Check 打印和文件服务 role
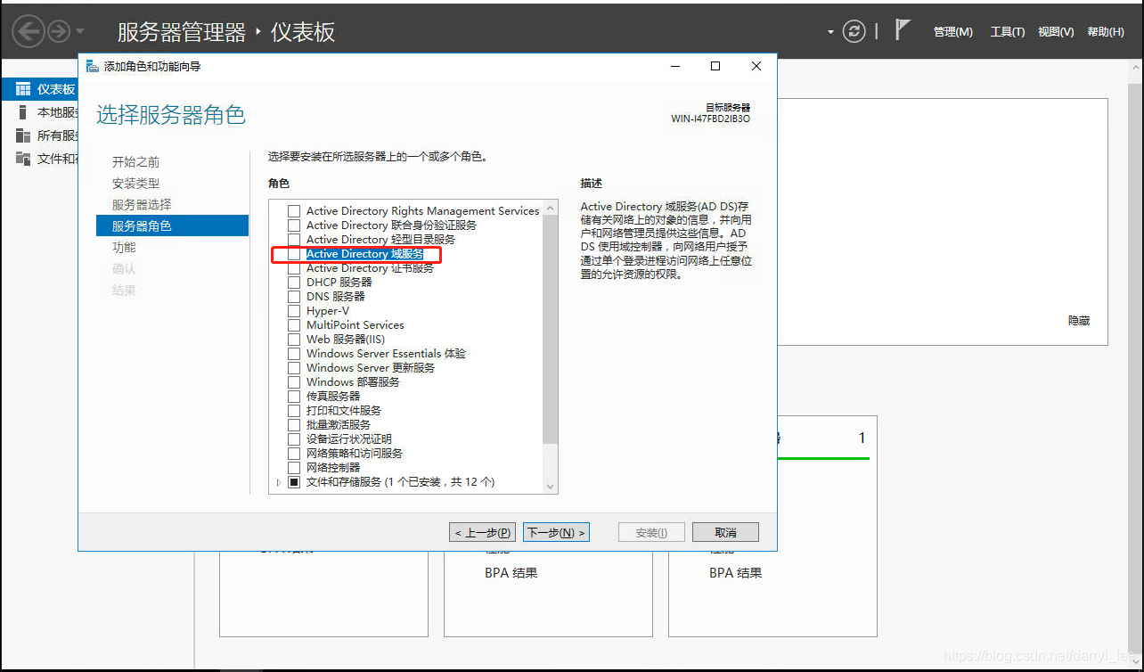The width and height of the screenshot is (1144, 672). [294, 411]
